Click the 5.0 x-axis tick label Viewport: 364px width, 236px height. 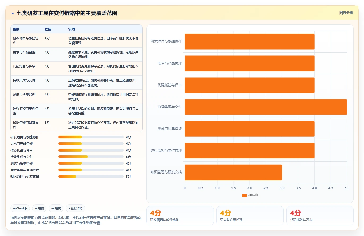click(347, 188)
